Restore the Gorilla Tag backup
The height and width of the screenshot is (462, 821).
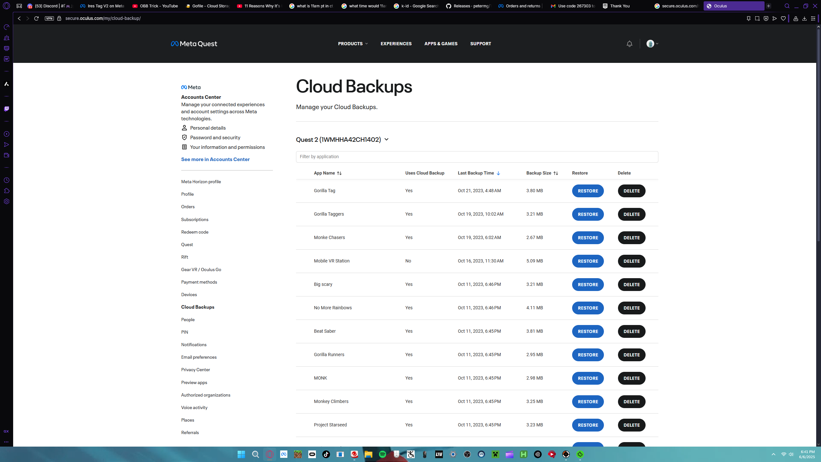pos(588,191)
